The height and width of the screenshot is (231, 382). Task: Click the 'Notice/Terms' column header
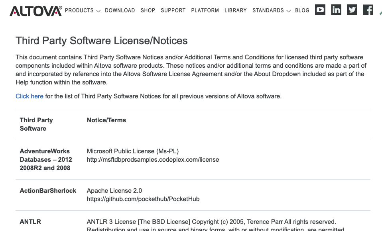(x=106, y=120)
